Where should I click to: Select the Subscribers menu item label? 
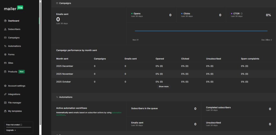pyautogui.click(x=14, y=29)
